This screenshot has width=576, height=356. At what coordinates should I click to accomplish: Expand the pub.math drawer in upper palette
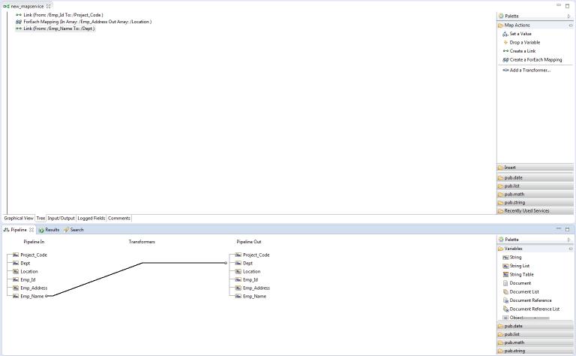click(x=514, y=195)
